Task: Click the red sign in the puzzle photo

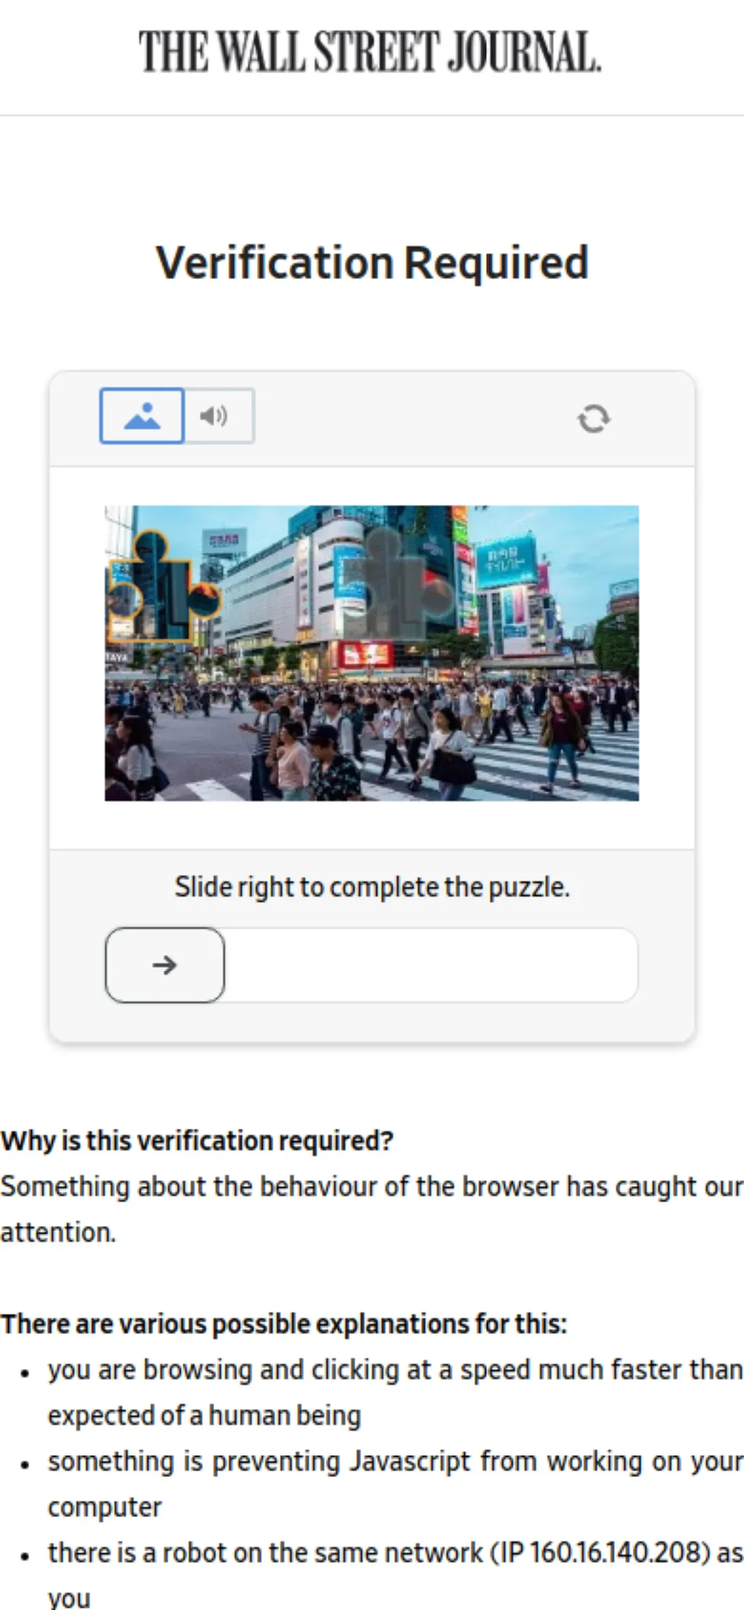Action: (x=364, y=653)
